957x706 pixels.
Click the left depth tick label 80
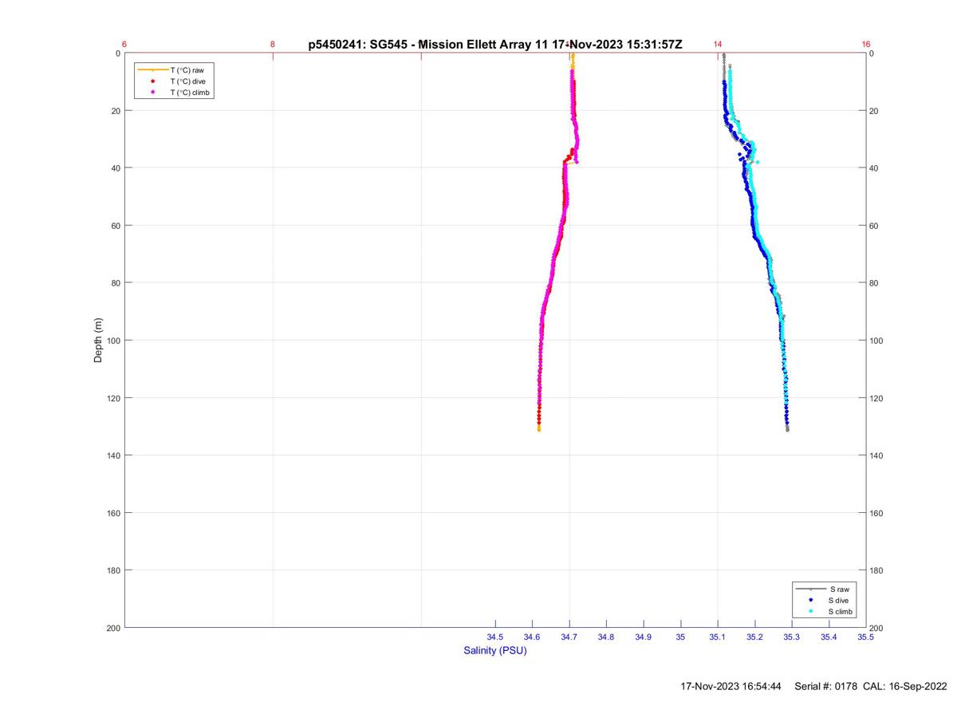[x=116, y=283]
